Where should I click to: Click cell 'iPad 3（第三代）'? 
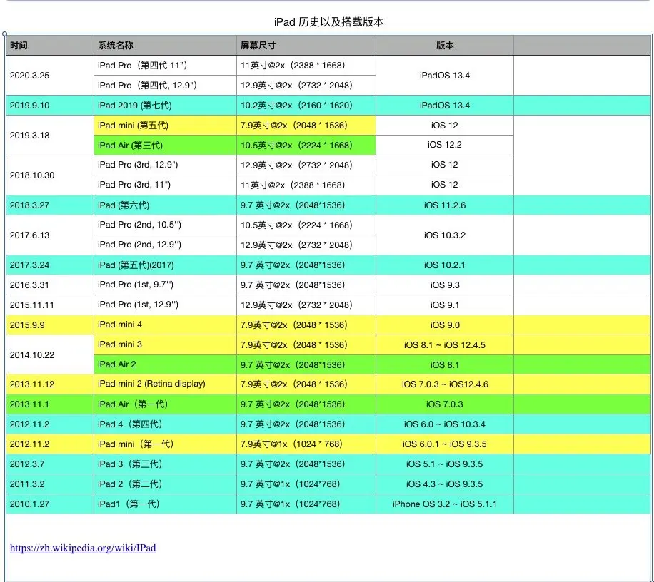(x=165, y=464)
